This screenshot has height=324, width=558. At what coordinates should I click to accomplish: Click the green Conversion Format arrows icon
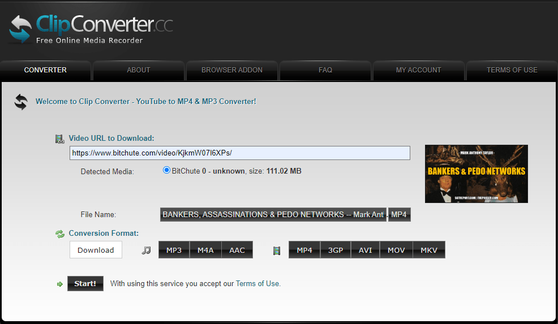pos(60,234)
